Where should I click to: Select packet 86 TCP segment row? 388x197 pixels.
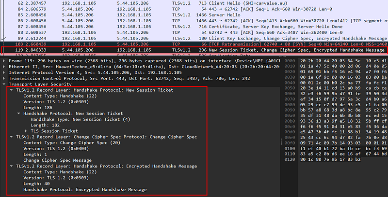194,21
